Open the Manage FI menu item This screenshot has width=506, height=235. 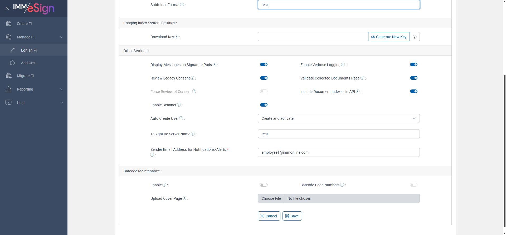point(34,37)
